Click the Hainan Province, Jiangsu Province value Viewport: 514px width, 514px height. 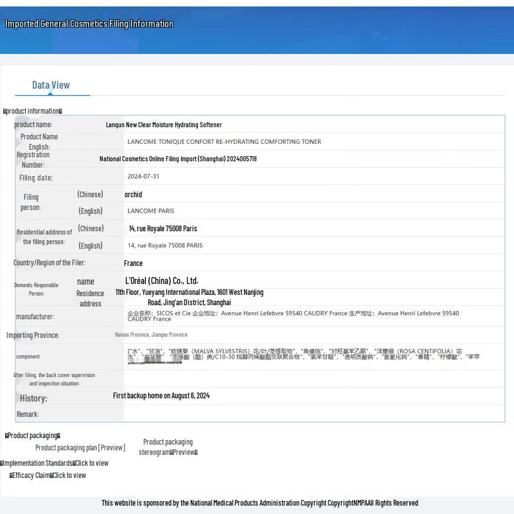pos(151,335)
